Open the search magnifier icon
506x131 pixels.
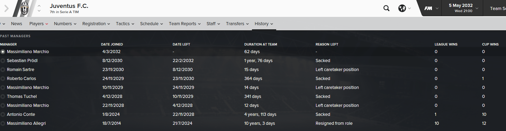pos(386,8)
